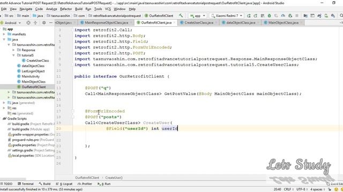Expand the Response package

click(x=13, y=50)
